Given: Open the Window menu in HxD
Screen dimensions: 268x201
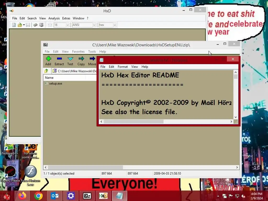Looking at the screenshot, I should pos(79,18).
